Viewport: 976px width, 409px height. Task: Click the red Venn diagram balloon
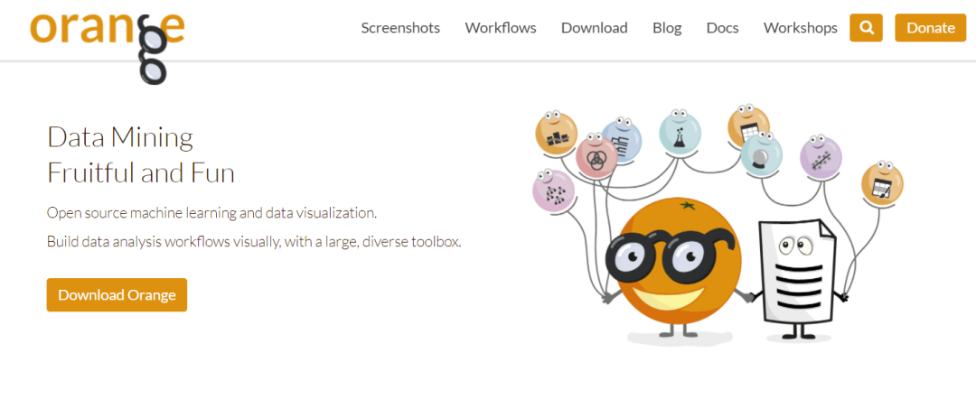coord(596,155)
